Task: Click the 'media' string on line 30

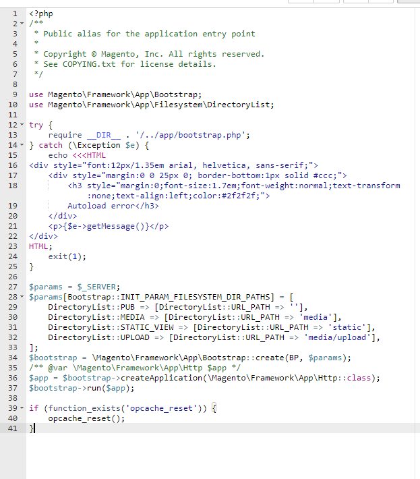Action: point(316,317)
